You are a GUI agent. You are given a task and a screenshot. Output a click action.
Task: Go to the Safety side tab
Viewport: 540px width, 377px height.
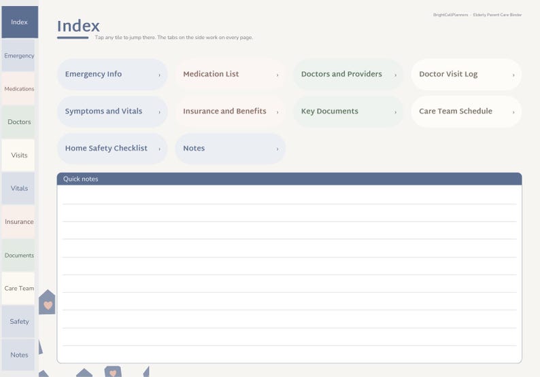point(18,321)
